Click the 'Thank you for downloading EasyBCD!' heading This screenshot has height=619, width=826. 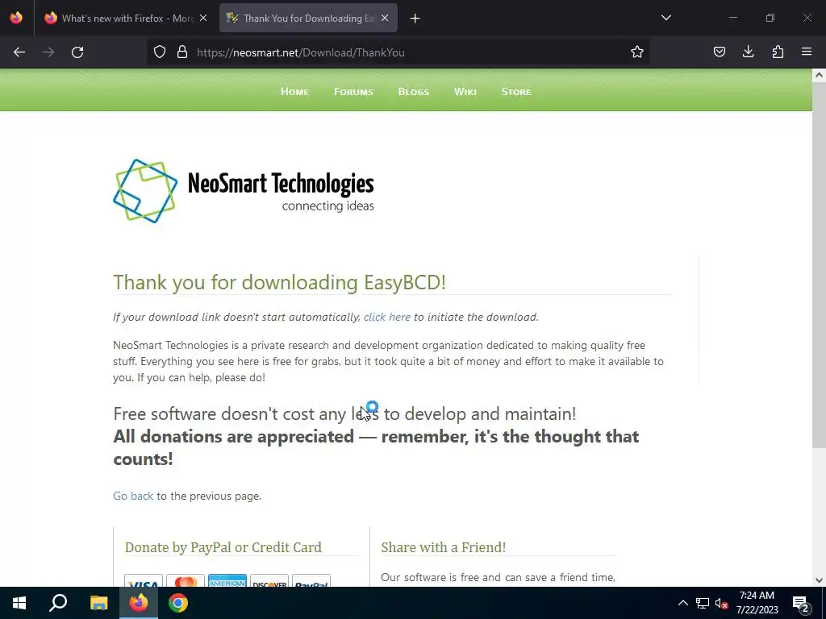(280, 282)
